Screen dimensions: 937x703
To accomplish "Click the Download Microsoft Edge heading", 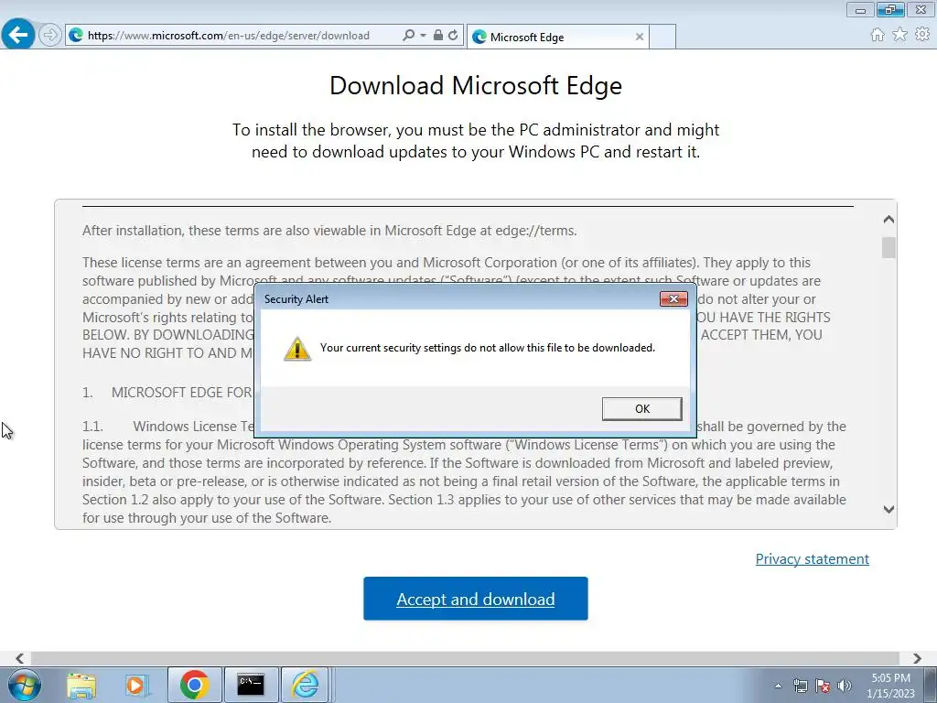I will 476,85.
